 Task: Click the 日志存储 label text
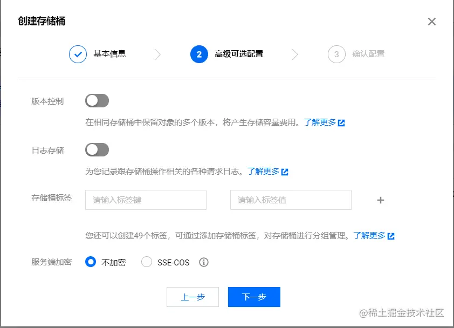coord(47,150)
